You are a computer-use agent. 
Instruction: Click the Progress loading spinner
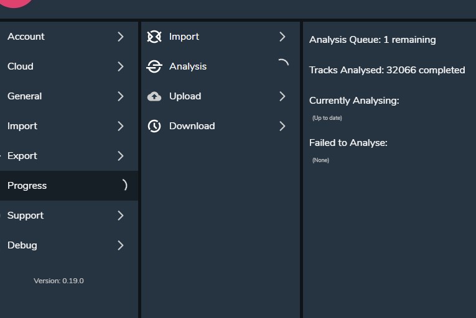pyautogui.click(x=124, y=185)
